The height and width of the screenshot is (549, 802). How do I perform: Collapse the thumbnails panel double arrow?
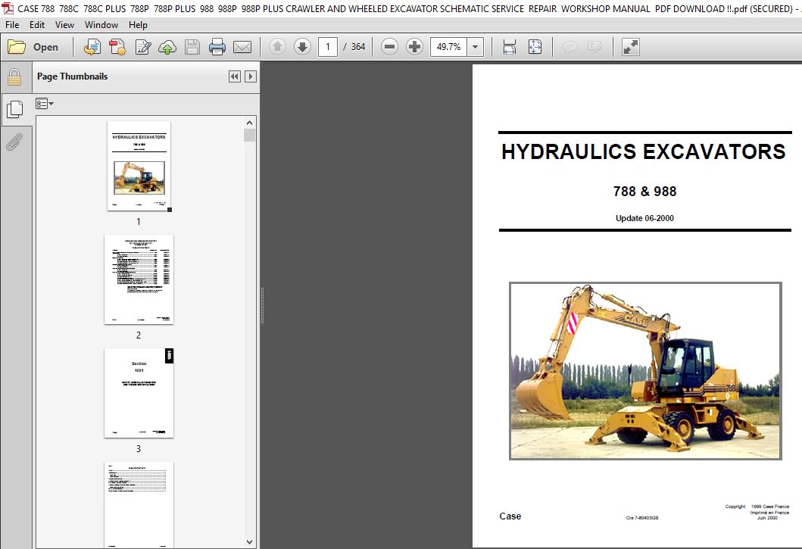[234, 76]
